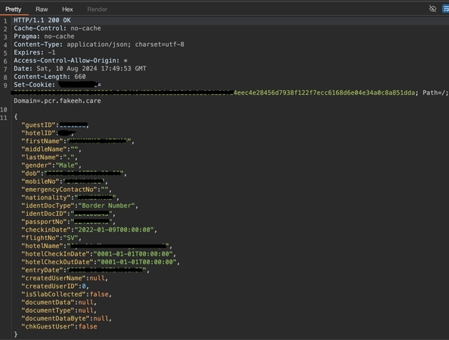Click the "mobileNo" JSON key
Viewport: 449px width, 340px height.
click(40, 181)
